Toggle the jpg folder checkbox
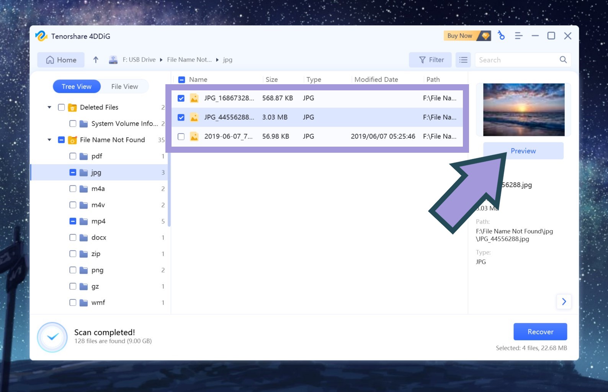This screenshot has height=392, width=608. [73, 172]
